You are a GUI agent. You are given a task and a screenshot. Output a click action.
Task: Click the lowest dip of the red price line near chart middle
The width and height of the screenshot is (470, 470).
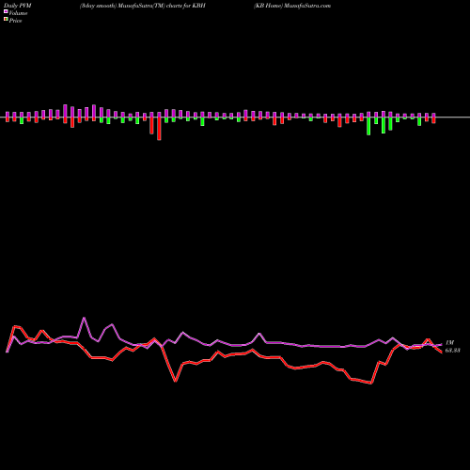[x=176, y=381]
